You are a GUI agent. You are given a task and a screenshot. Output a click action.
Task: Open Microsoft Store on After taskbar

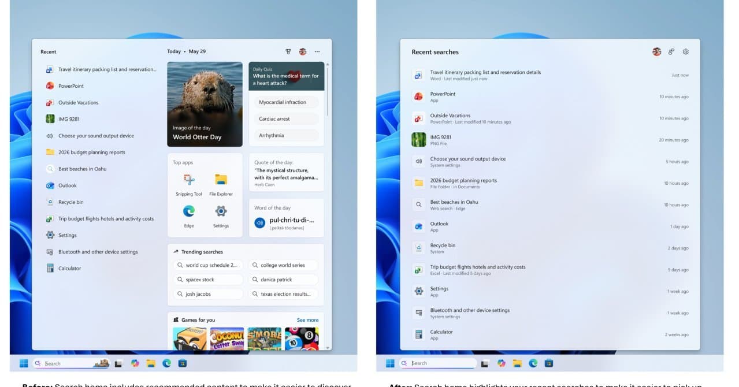[549, 363]
